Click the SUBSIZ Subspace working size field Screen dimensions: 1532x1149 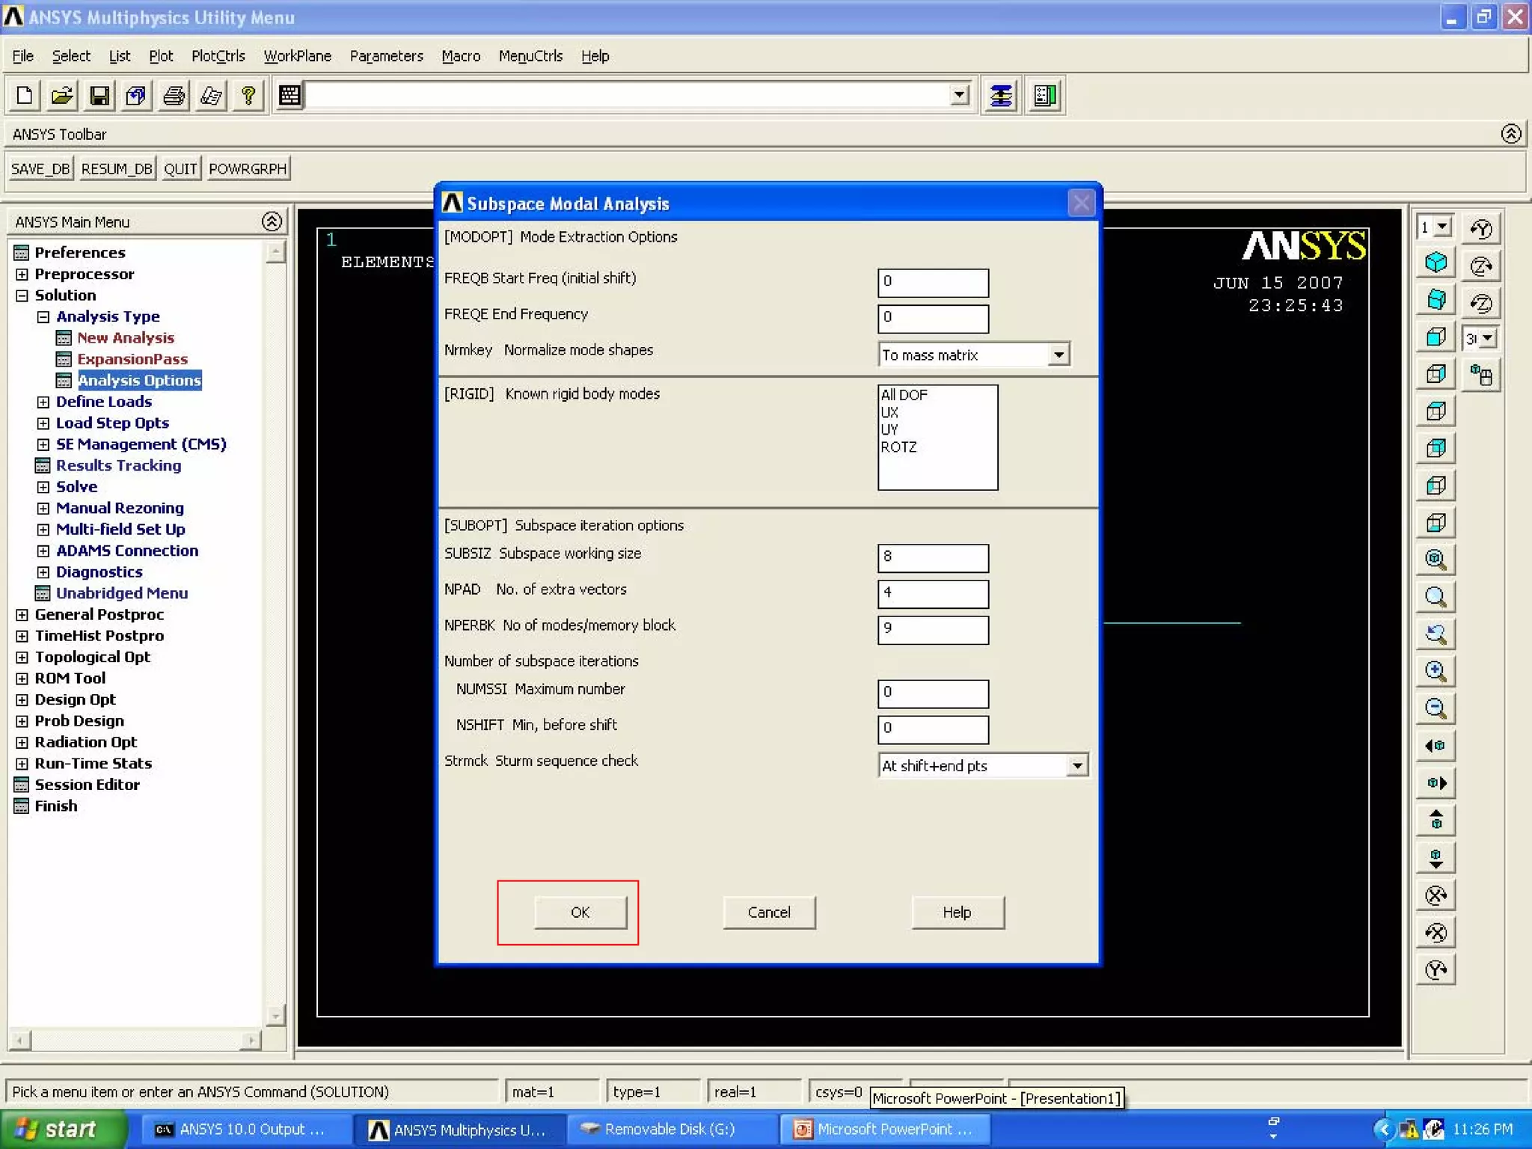pyautogui.click(x=933, y=557)
